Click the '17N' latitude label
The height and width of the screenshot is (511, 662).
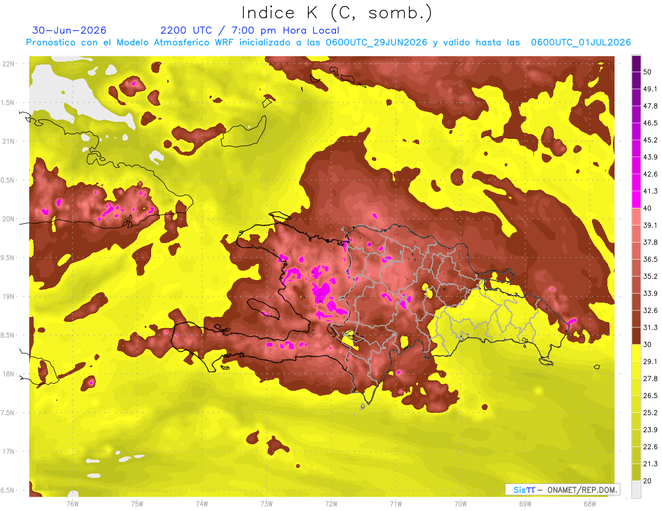tap(8, 451)
